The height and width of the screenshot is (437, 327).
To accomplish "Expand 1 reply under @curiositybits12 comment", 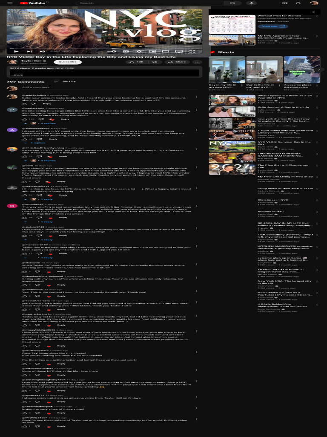I will (39, 199).
